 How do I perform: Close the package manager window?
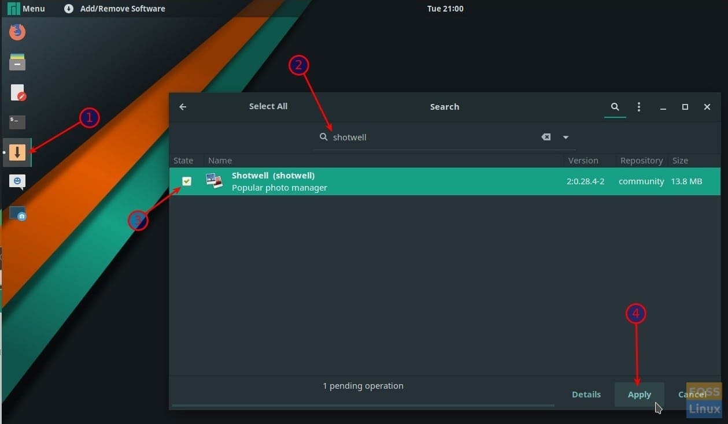[x=707, y=107]
